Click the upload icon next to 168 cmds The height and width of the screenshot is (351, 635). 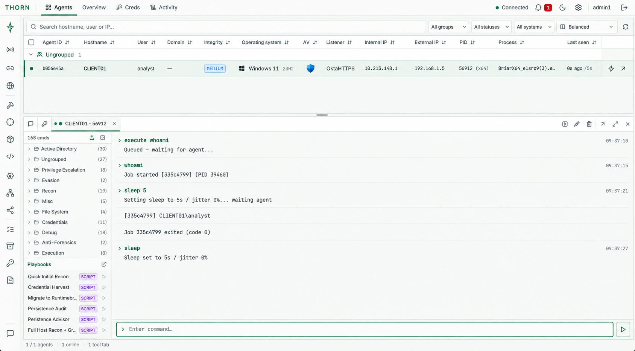pos(92,138)
